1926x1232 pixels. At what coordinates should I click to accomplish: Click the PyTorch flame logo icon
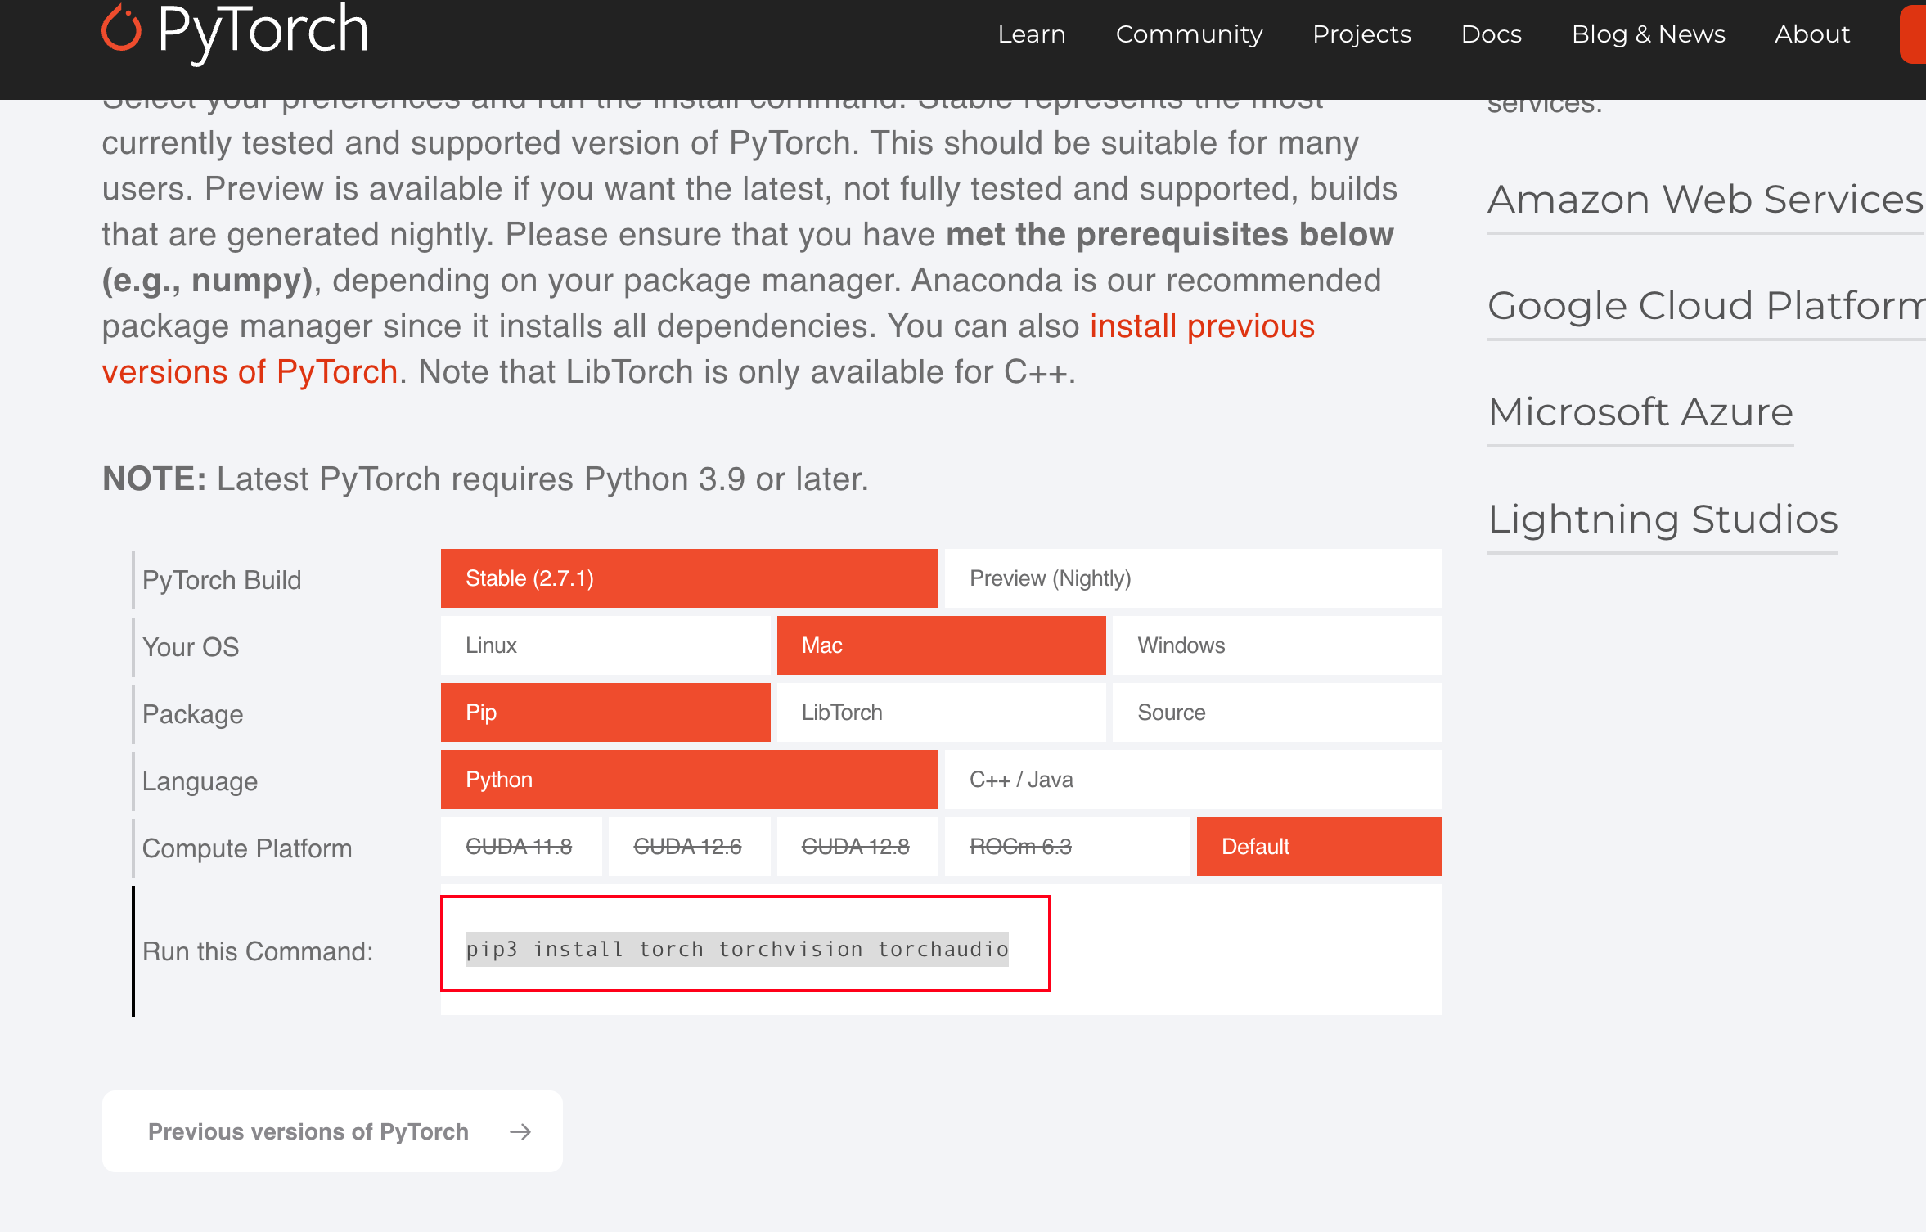122,29
